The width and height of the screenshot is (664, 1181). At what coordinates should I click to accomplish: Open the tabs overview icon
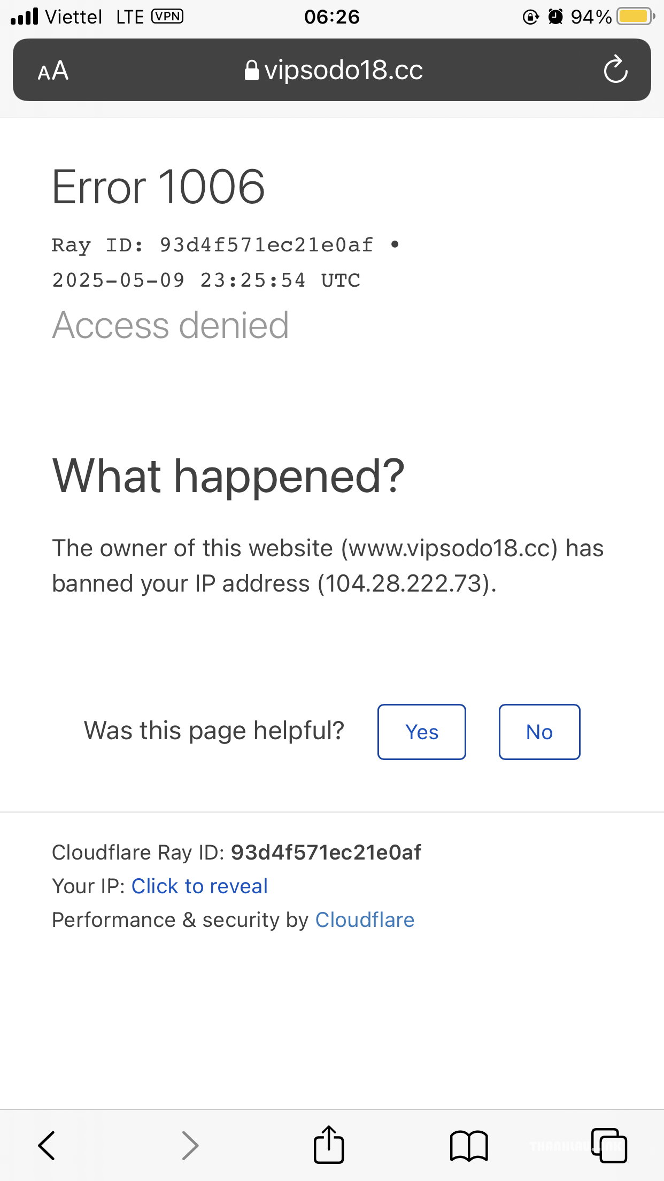click(609, 1146)
